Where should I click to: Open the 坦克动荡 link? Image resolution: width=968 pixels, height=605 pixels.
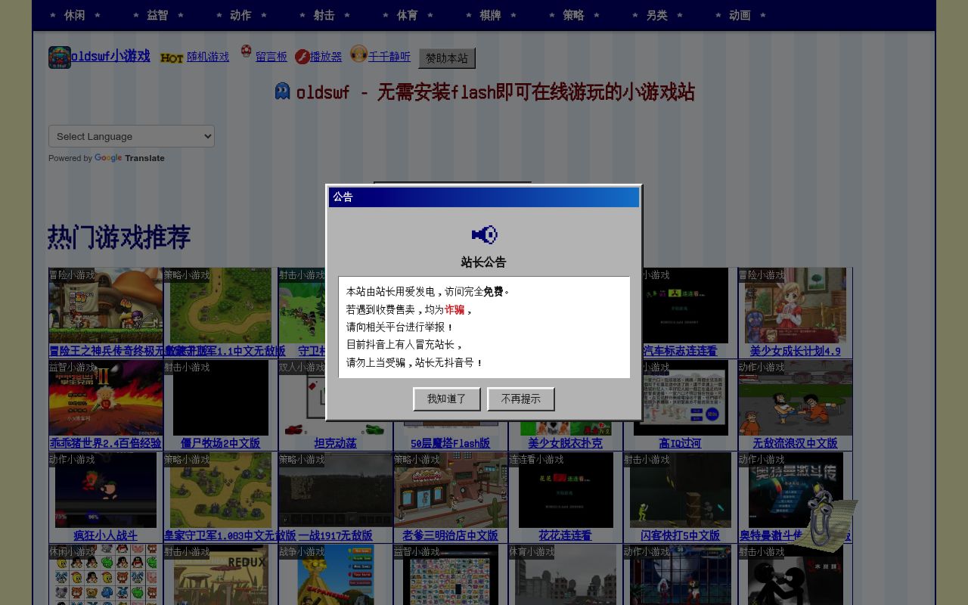click(x=335, y=443)
